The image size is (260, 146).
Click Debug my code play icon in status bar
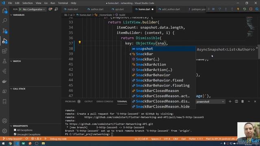45,139
